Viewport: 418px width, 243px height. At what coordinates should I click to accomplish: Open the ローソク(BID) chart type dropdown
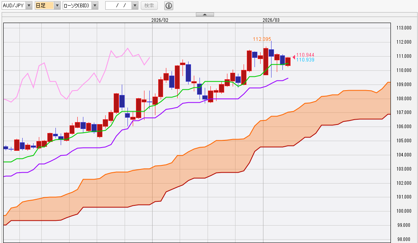click(x=94, y=6)
